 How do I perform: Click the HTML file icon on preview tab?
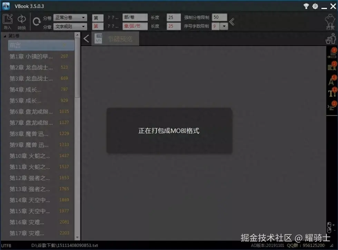[98, 39]
